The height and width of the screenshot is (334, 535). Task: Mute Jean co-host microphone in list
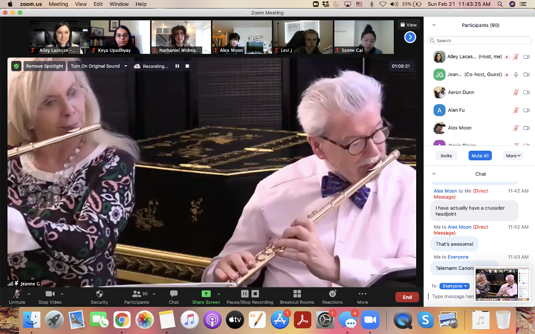click(516, 75)
